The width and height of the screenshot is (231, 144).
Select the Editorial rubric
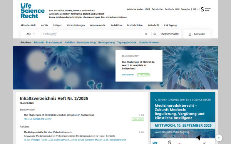(39, 42)
